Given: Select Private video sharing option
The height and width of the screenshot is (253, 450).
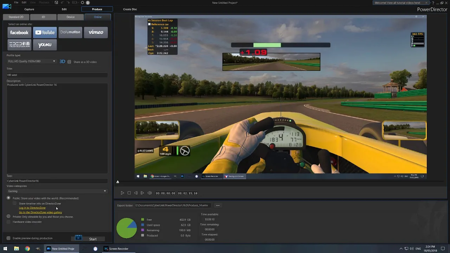Looking at the screenshot, I should point(8,216).
